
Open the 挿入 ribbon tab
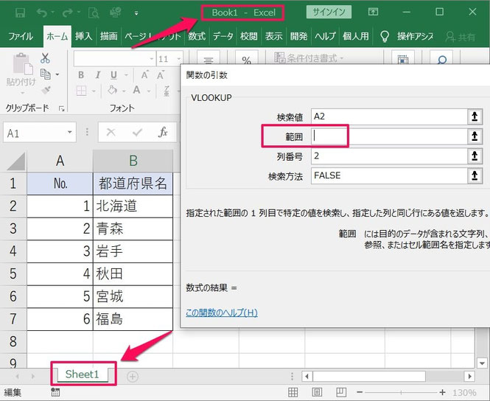[x=83, y=35]
